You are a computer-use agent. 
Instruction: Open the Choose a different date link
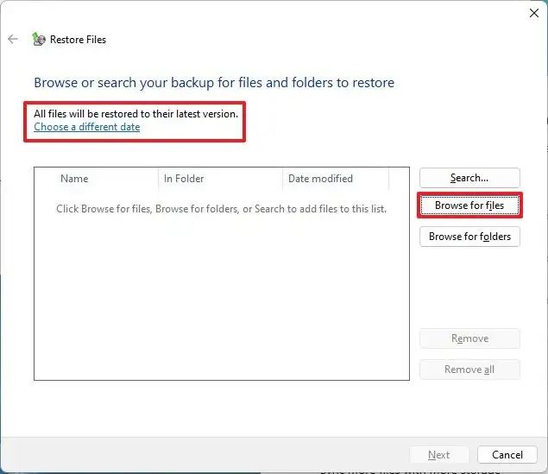click(87, 127)
